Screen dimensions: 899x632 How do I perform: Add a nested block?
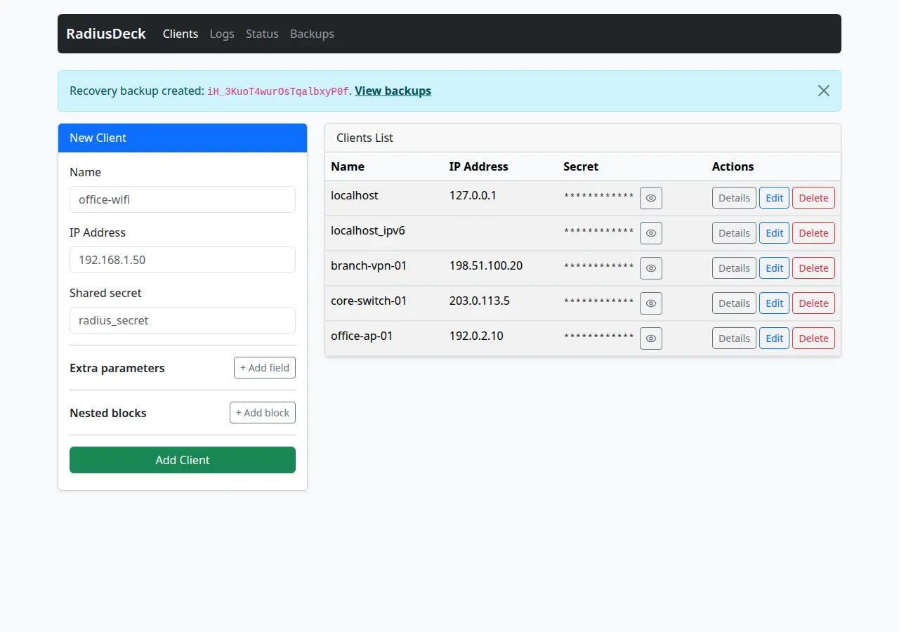coord(263,413)
